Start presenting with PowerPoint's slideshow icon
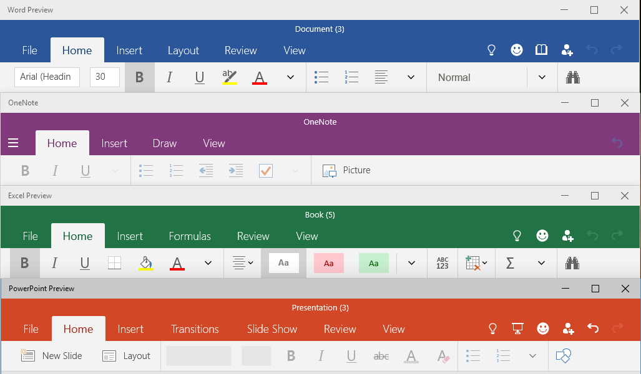 (517, 328)
